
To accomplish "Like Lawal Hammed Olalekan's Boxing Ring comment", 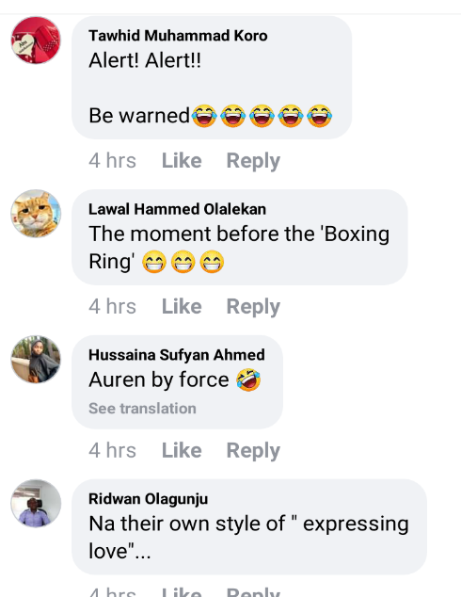I will click(182, 306).
